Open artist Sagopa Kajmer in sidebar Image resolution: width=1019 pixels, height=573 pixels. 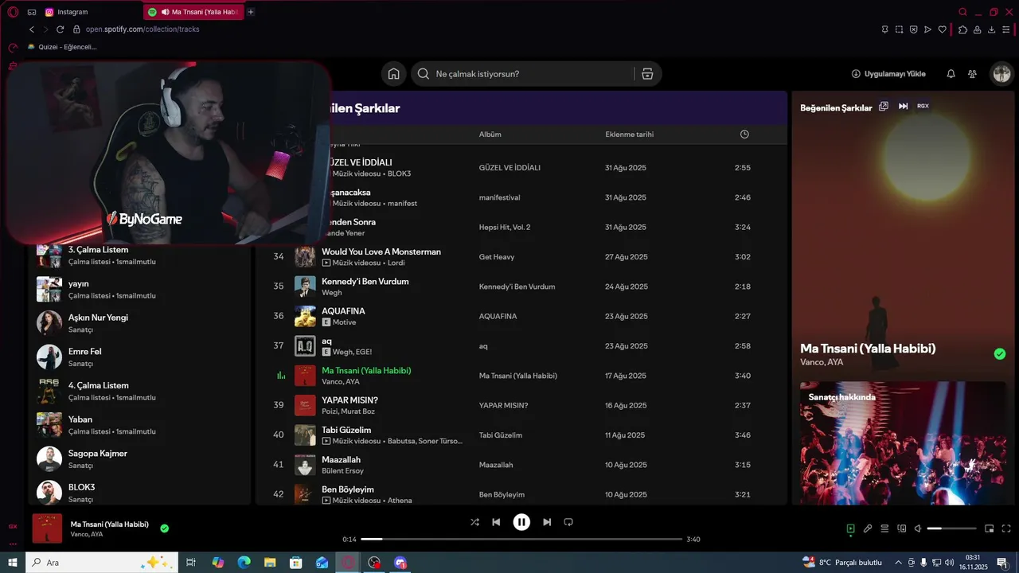(139, 459)
